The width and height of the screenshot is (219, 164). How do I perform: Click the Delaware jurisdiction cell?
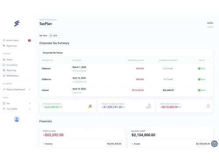coord(46,69)
